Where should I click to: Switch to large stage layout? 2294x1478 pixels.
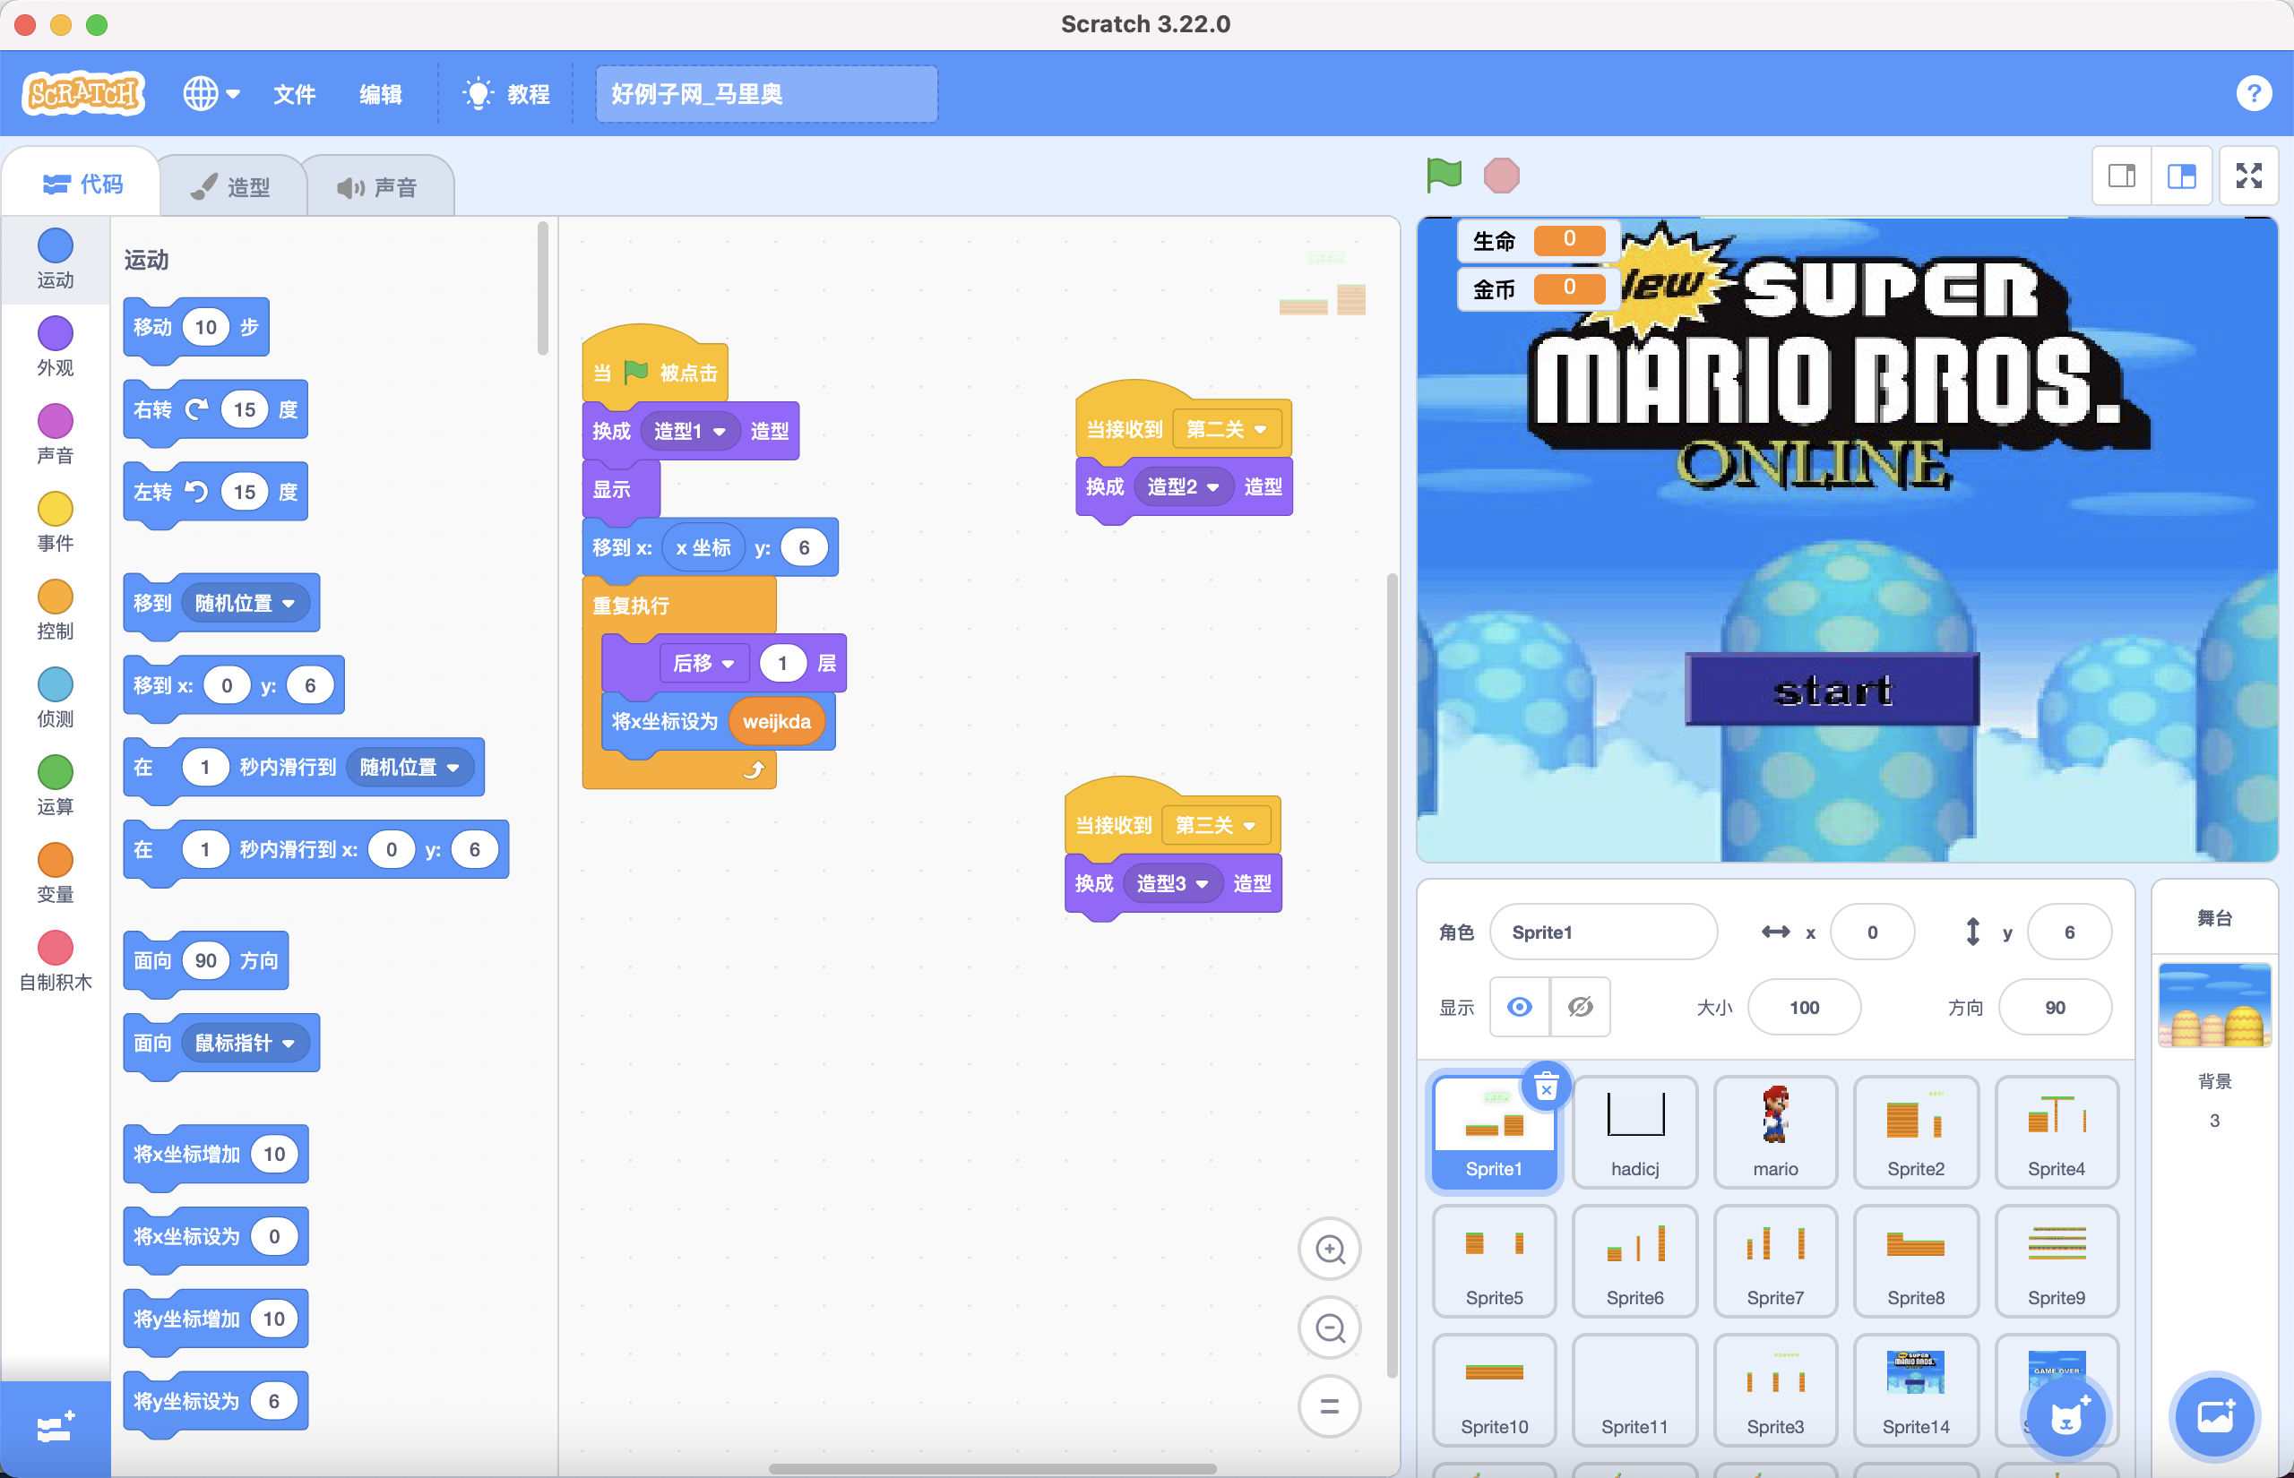2182,176
